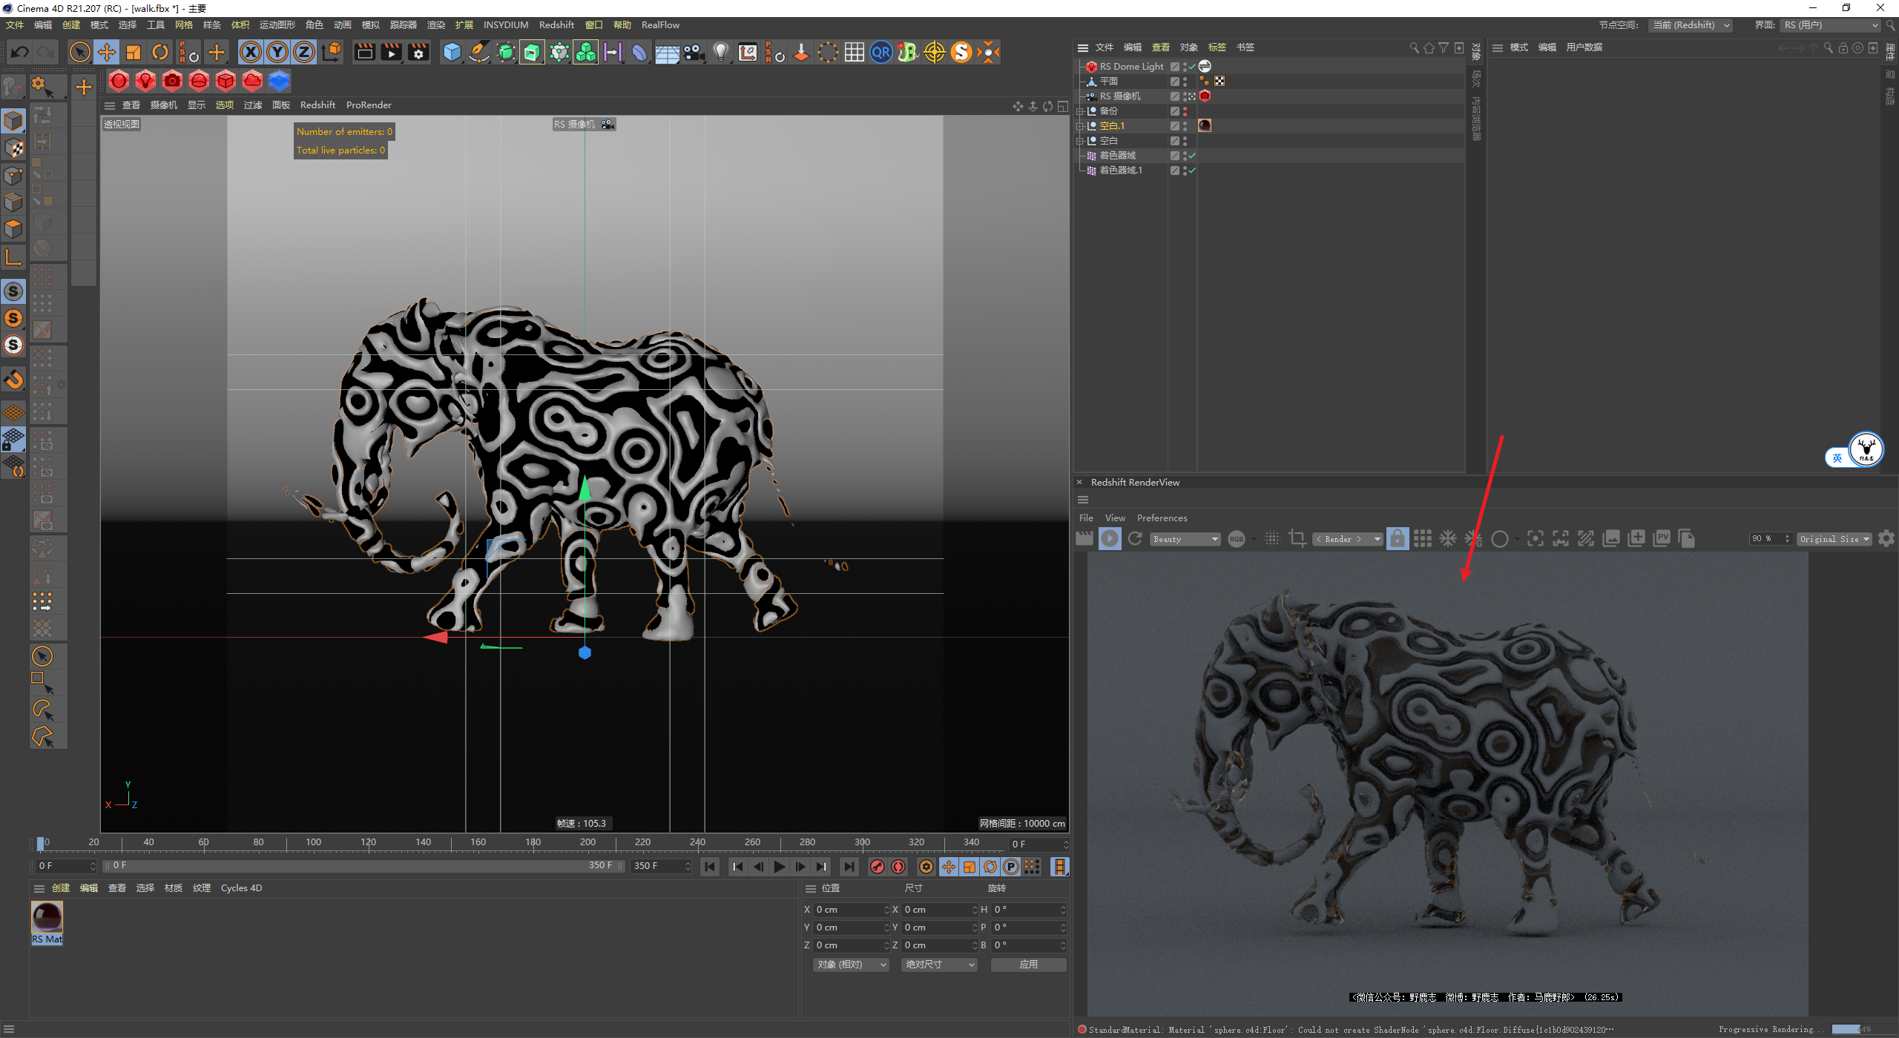1899x1038 pixels.
Task: Select the RS Mat material thumbnail
Action: (x=47, y=918)
